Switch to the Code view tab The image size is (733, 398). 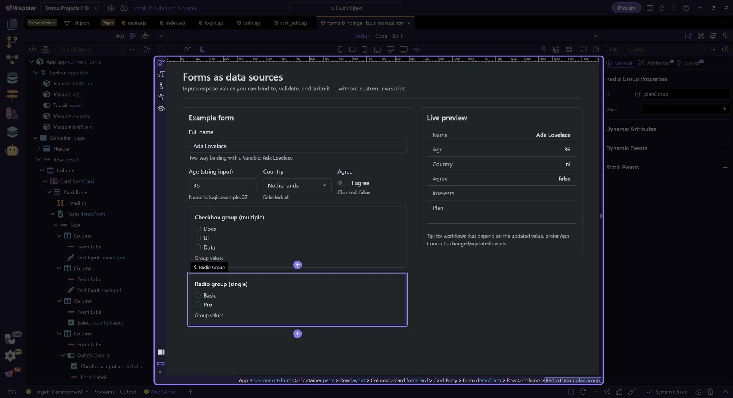pyautogui.click(x=381, y=36)
